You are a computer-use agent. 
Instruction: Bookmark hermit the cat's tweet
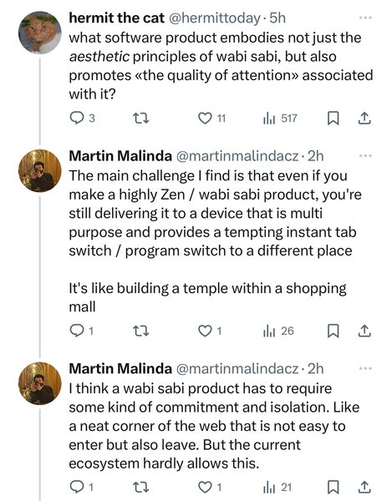click(x=333, y=119)
